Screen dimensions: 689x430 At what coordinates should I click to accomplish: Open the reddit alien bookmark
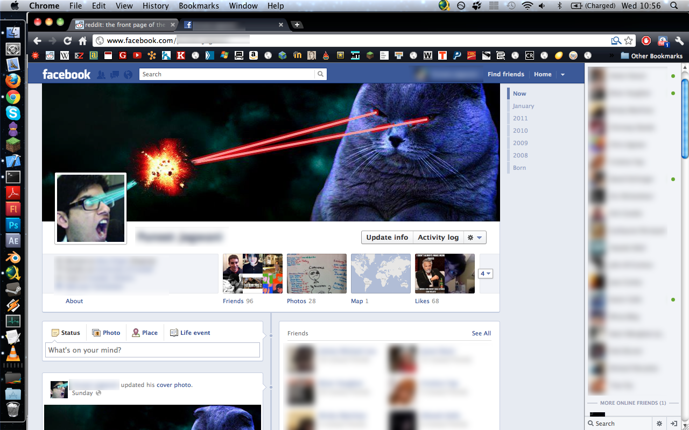(x=50, y=55)
